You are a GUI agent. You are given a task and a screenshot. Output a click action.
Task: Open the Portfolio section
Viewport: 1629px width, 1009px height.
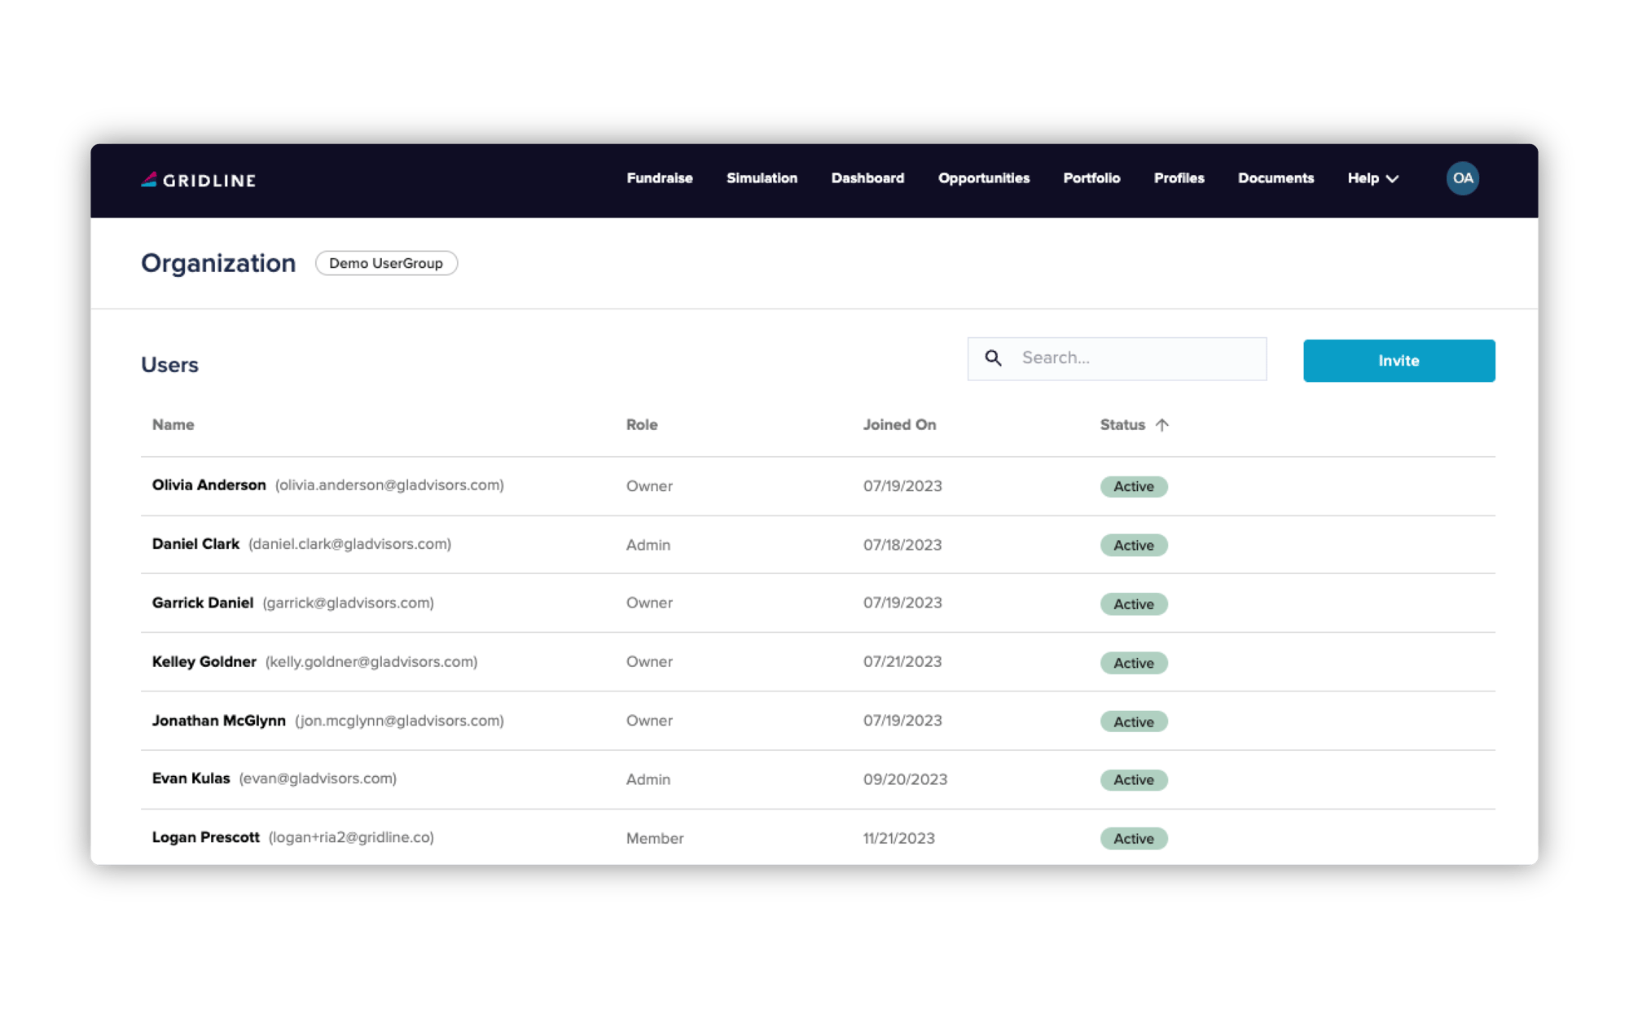[x=1091, y=178]
